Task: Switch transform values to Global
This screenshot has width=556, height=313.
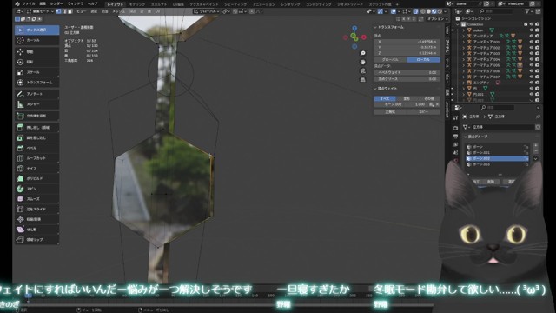Action: pyautogui.click(x=390, y=60)
